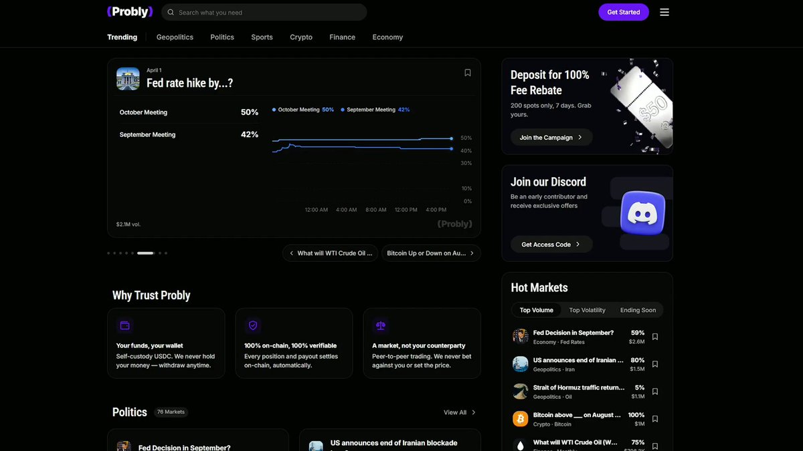This screenshot has width=803, height=451.
Task: Open Fed rate hike by...? title
Action: (x=189, y=84)
